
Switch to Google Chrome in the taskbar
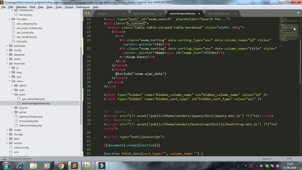[x=60, y=166]
